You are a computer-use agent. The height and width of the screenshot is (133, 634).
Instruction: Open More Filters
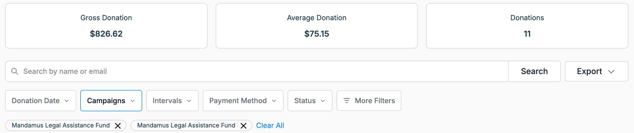click(369, 101)
